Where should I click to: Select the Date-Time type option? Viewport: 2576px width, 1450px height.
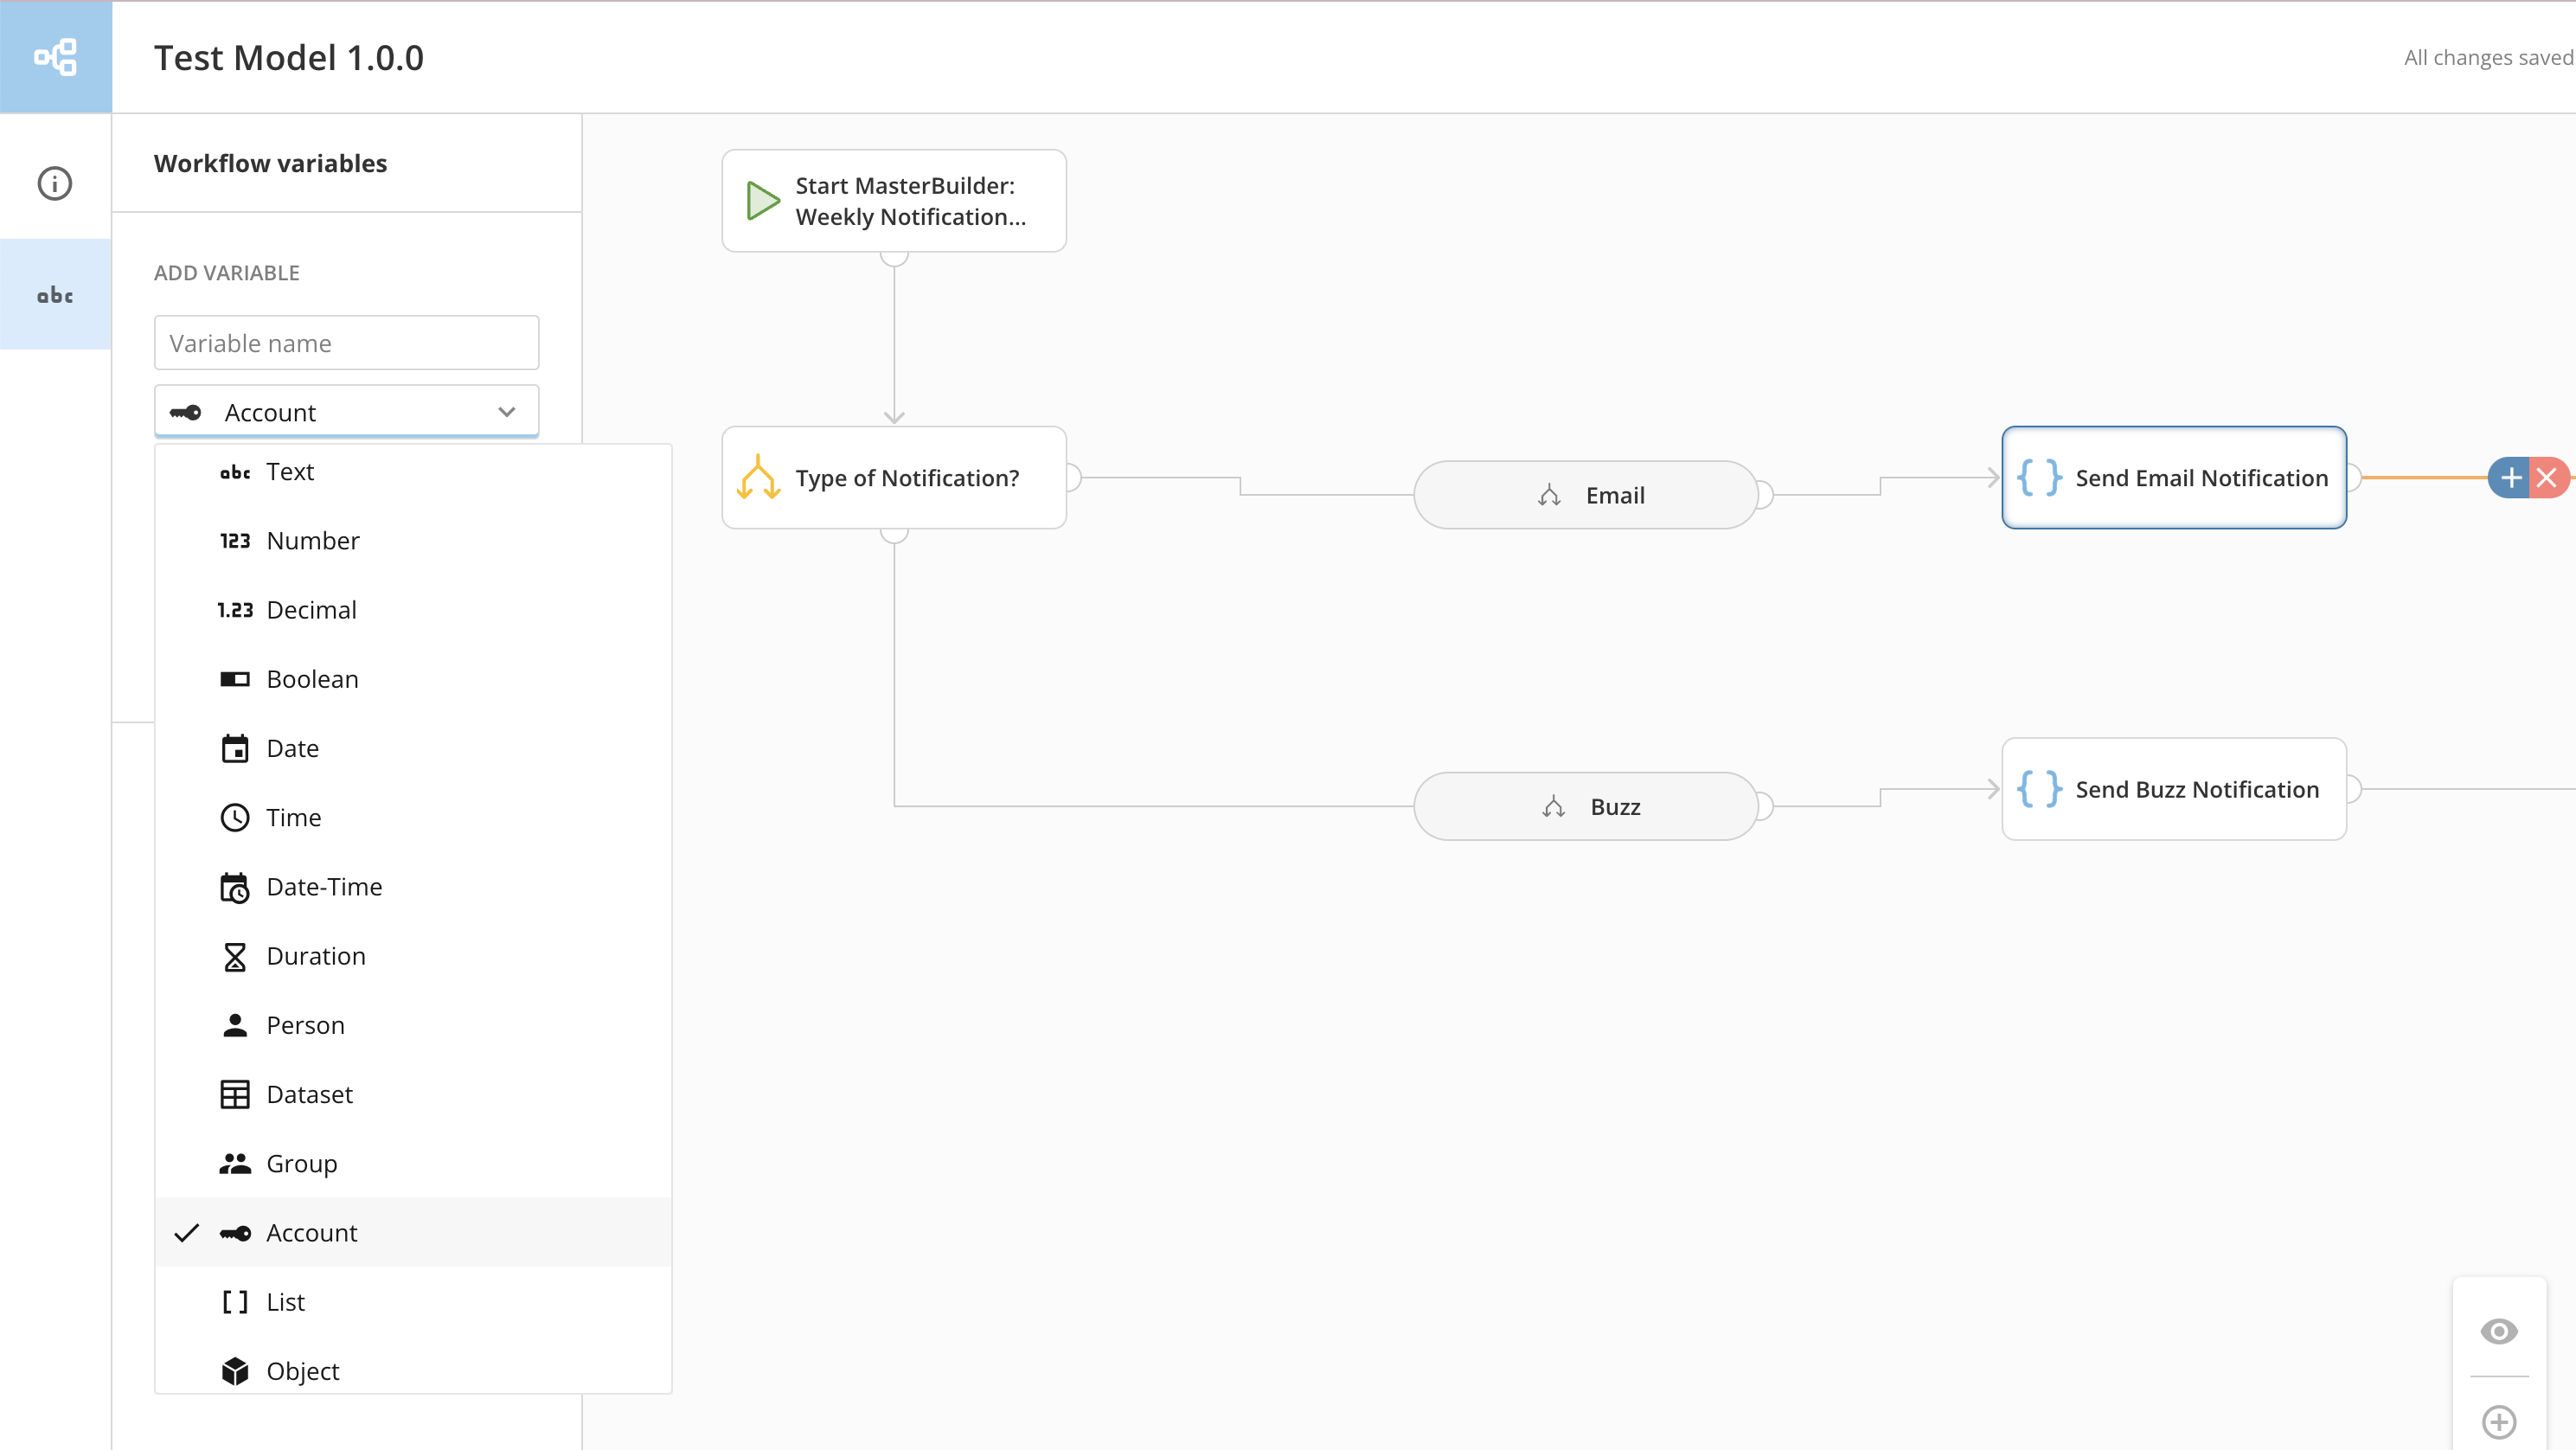click(324, 887)
